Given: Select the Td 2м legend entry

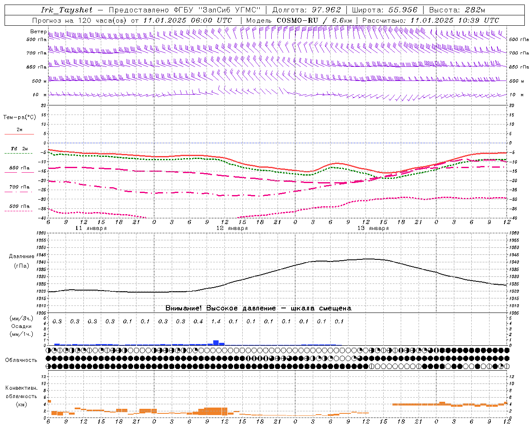Looking at the screenshot, I should [x=19, y=149].
